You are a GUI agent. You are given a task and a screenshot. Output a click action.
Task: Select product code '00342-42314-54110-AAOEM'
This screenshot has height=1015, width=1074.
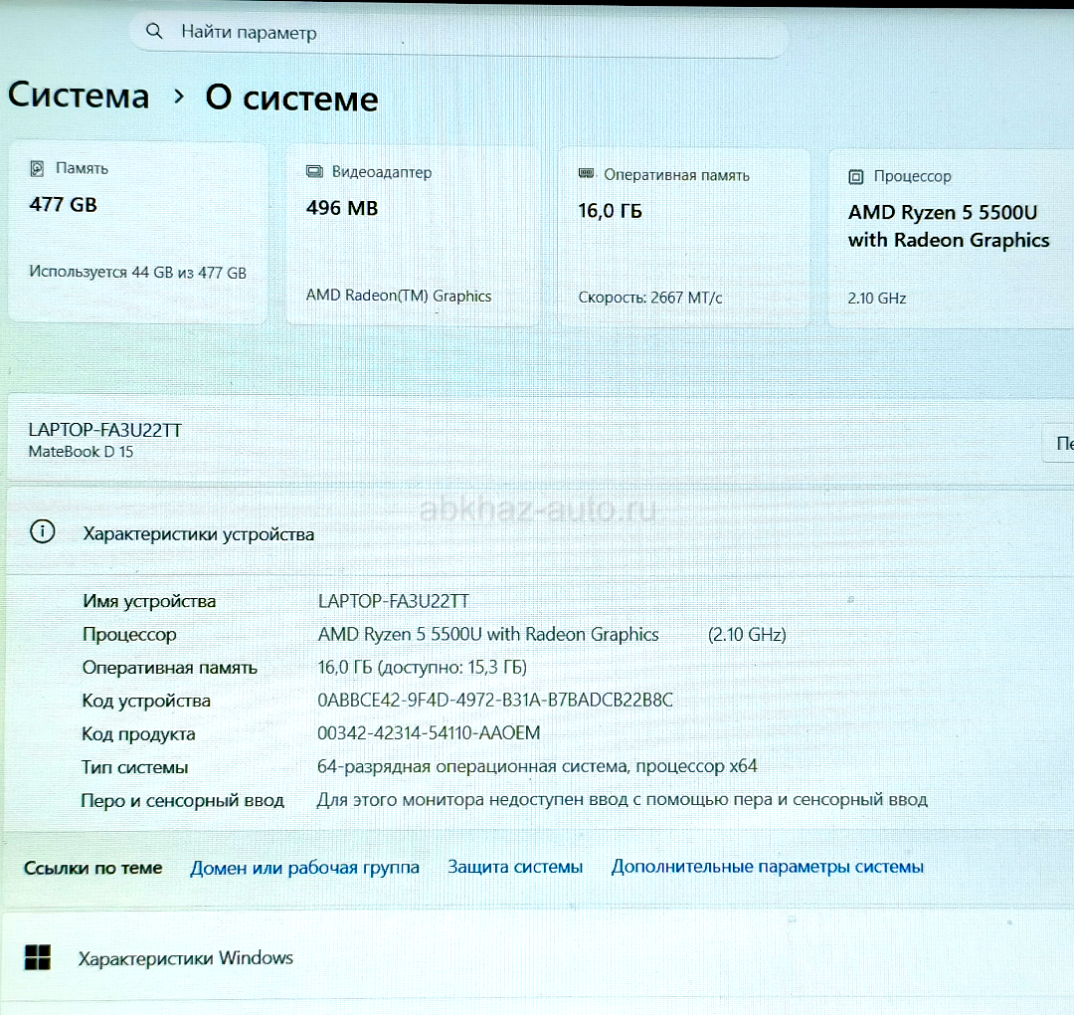coord(429,732)
